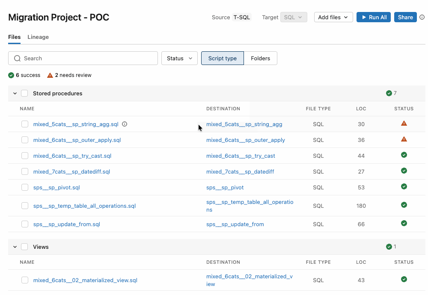Open the Target SQL dropdown

(x=294, y=17)
